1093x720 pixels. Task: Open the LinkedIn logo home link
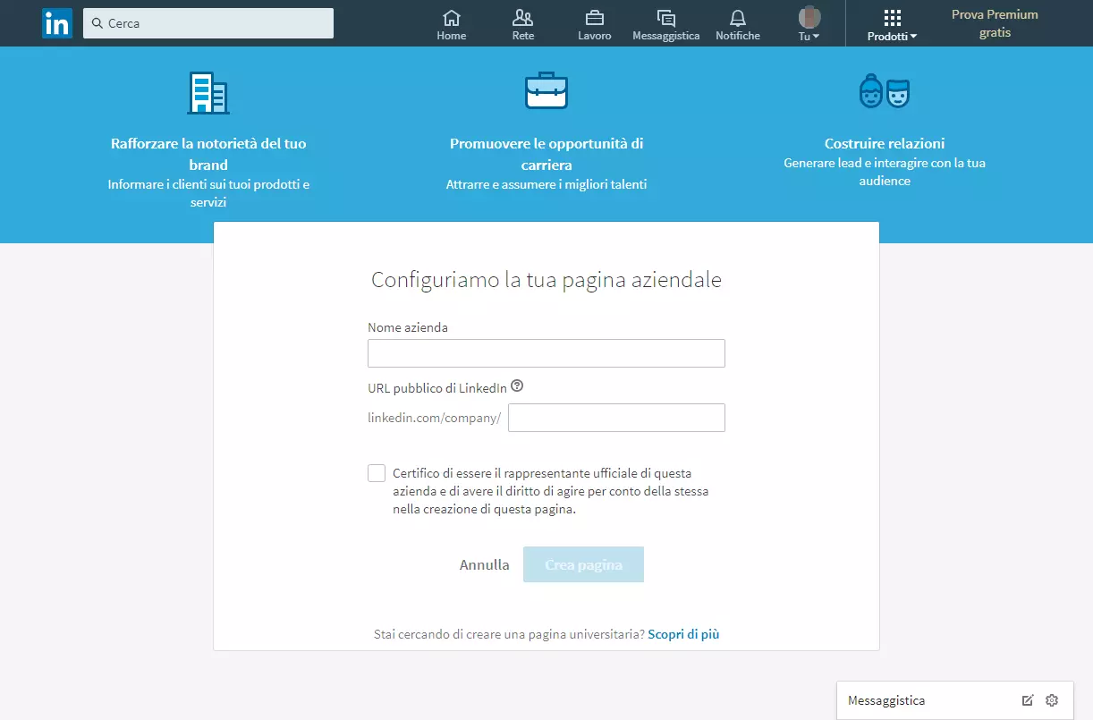(x=57, y=23)
